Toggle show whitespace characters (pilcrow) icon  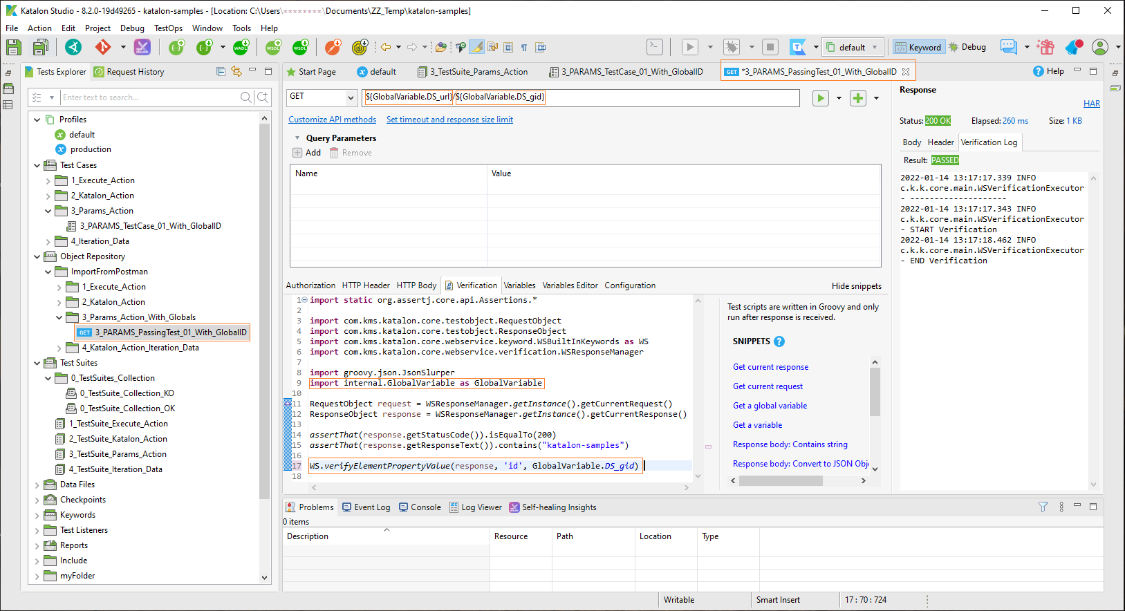pyautogui.click(x=524, y=47)
